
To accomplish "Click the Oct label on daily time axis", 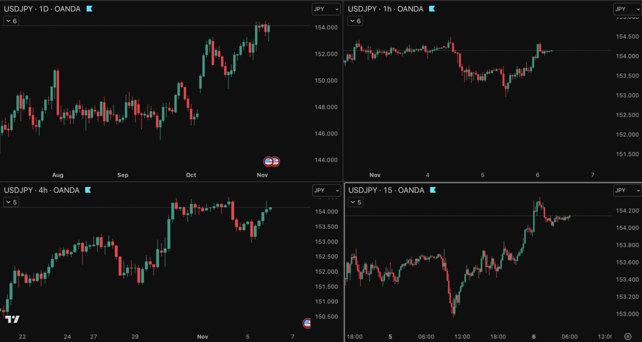I will (x=191, y=175).
